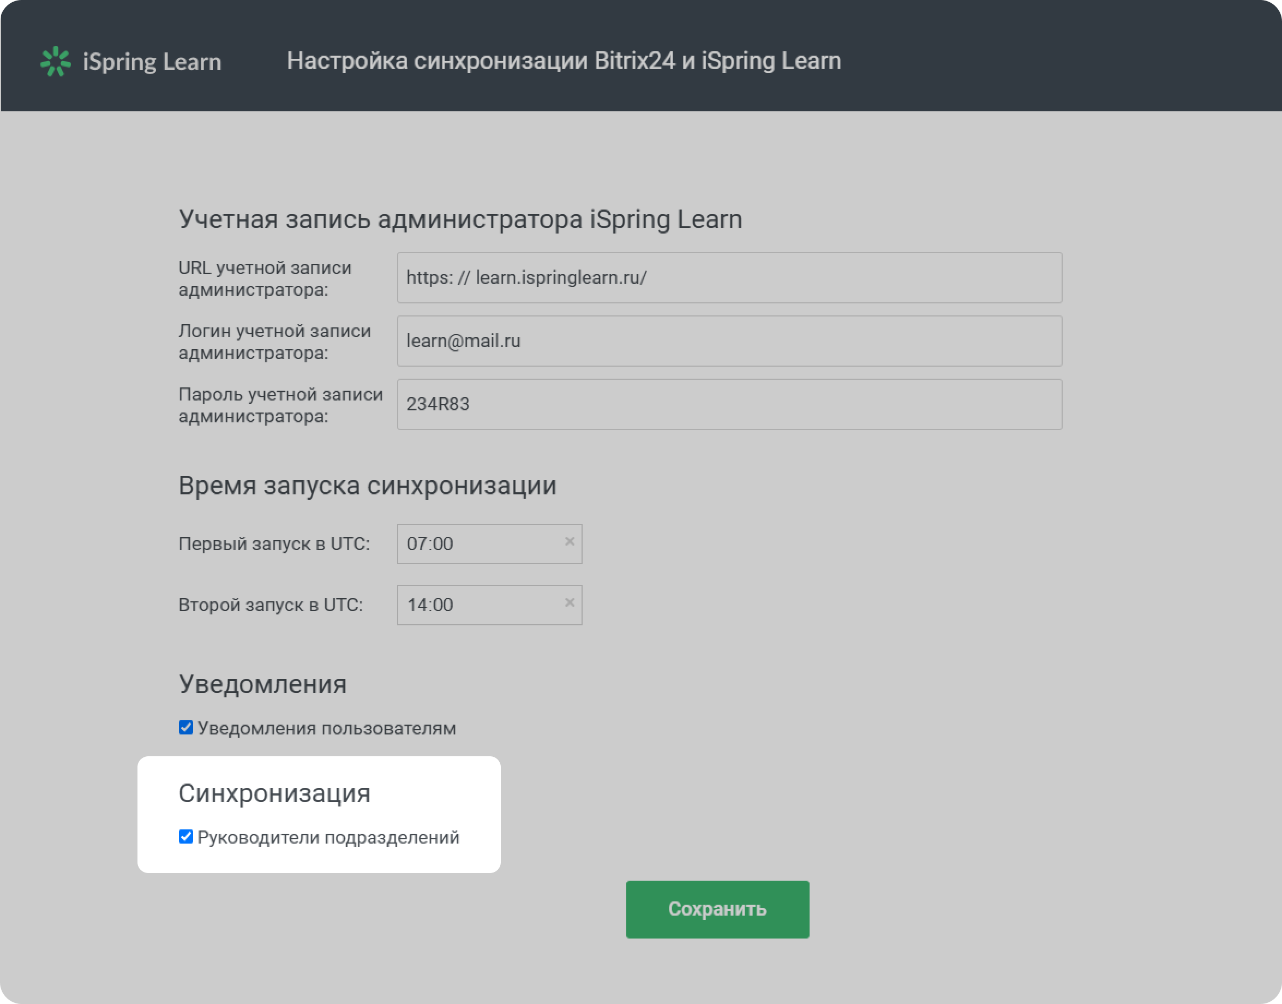
Task: Click the Сохранить button
Action: click(717, 910)
